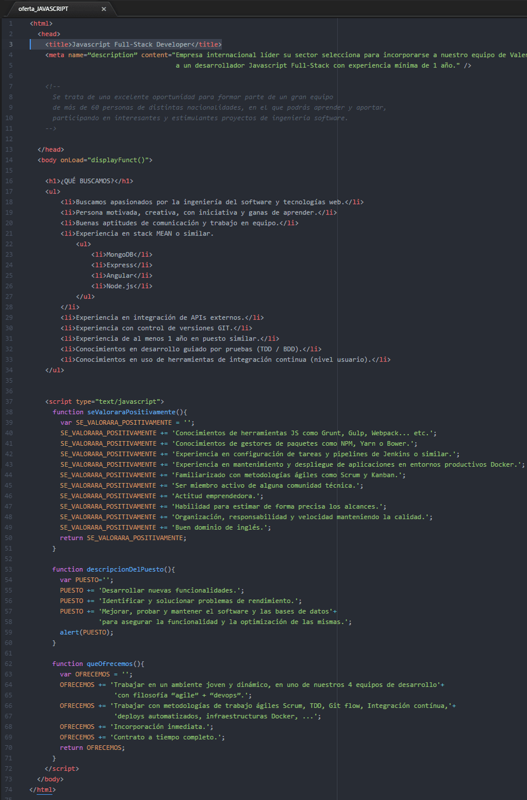The image size is (527, 800).
Task: Click 'Actitud emprendedora.' string
Action: coord(216,496)
